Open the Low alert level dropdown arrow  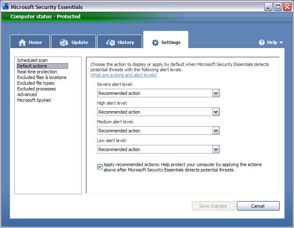tap(216, 149)
